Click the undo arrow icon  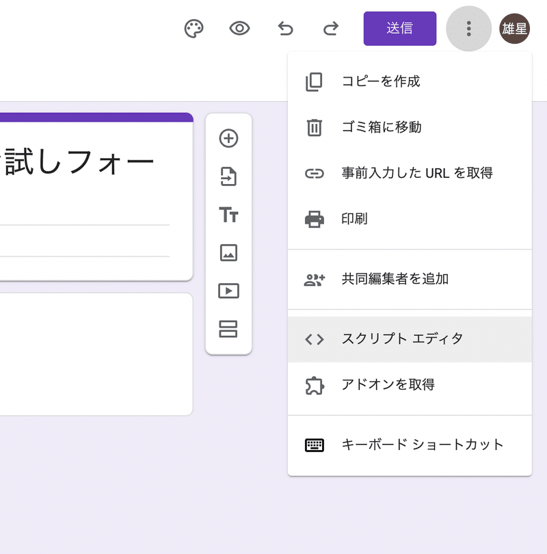pos(285,29)
